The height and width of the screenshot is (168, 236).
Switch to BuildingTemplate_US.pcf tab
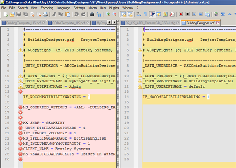tap(23, 23)
